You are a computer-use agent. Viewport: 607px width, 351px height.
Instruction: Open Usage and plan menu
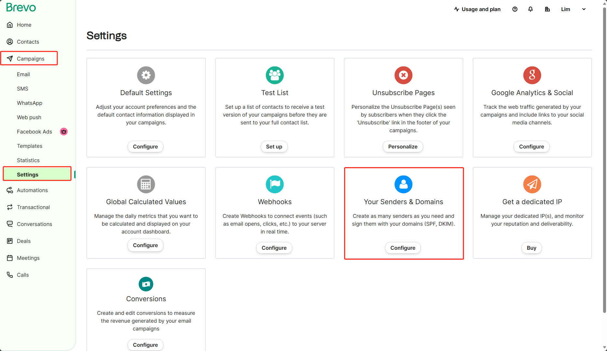click(477, 9)
